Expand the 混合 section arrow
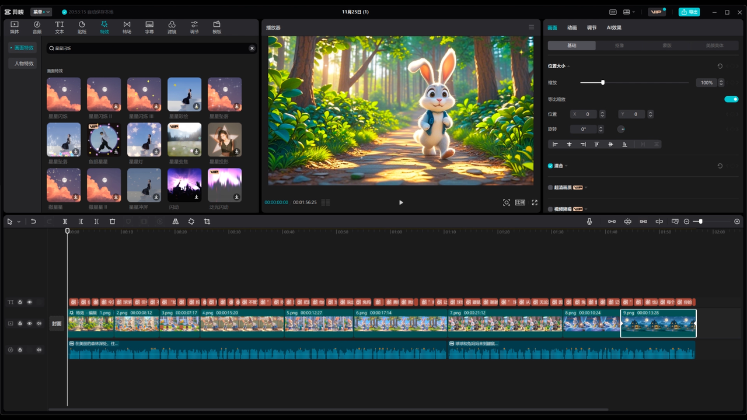 point(566,166)
